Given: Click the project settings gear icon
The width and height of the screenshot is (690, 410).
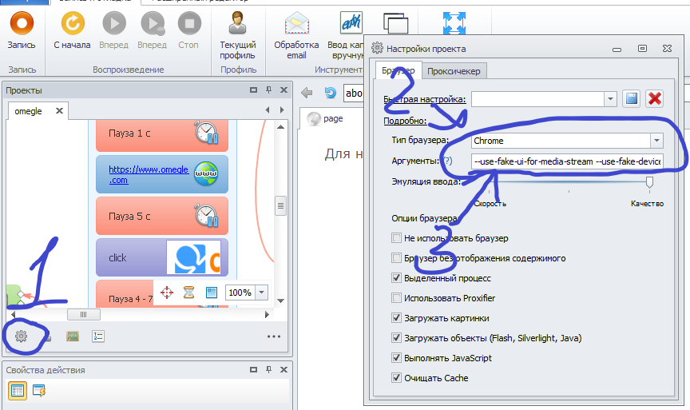Looking at the screenshot, I should 22,336.
